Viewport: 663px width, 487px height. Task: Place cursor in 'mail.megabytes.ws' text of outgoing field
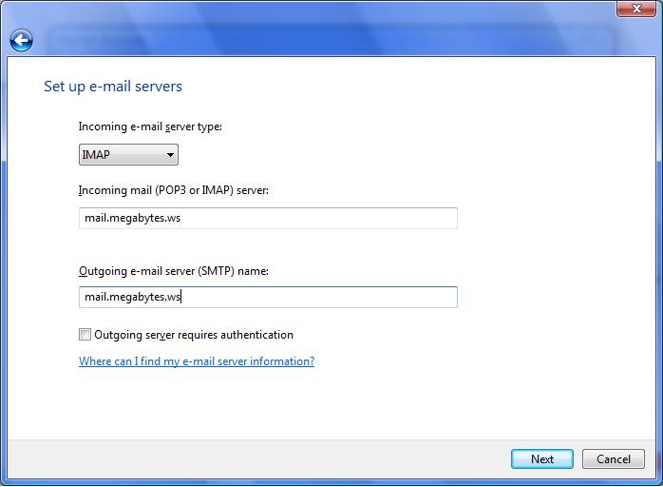(x=132, y=297)
